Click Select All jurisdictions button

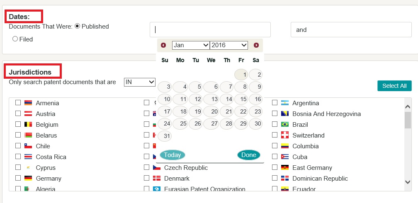pyautogui.click(x=394, y=86)
